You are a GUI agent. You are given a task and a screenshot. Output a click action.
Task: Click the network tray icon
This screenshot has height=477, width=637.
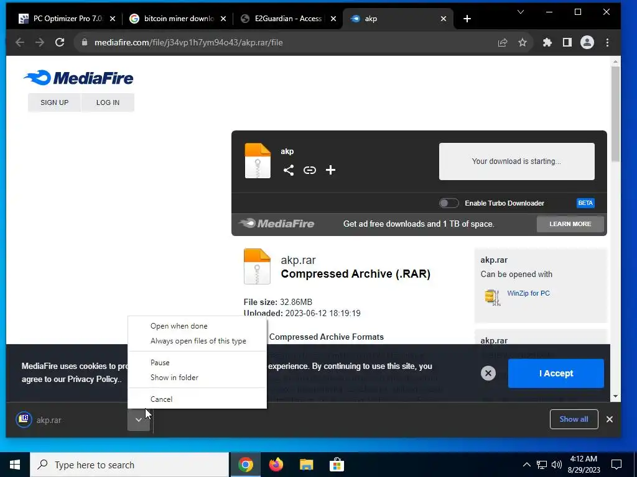[x=542, y=465]
